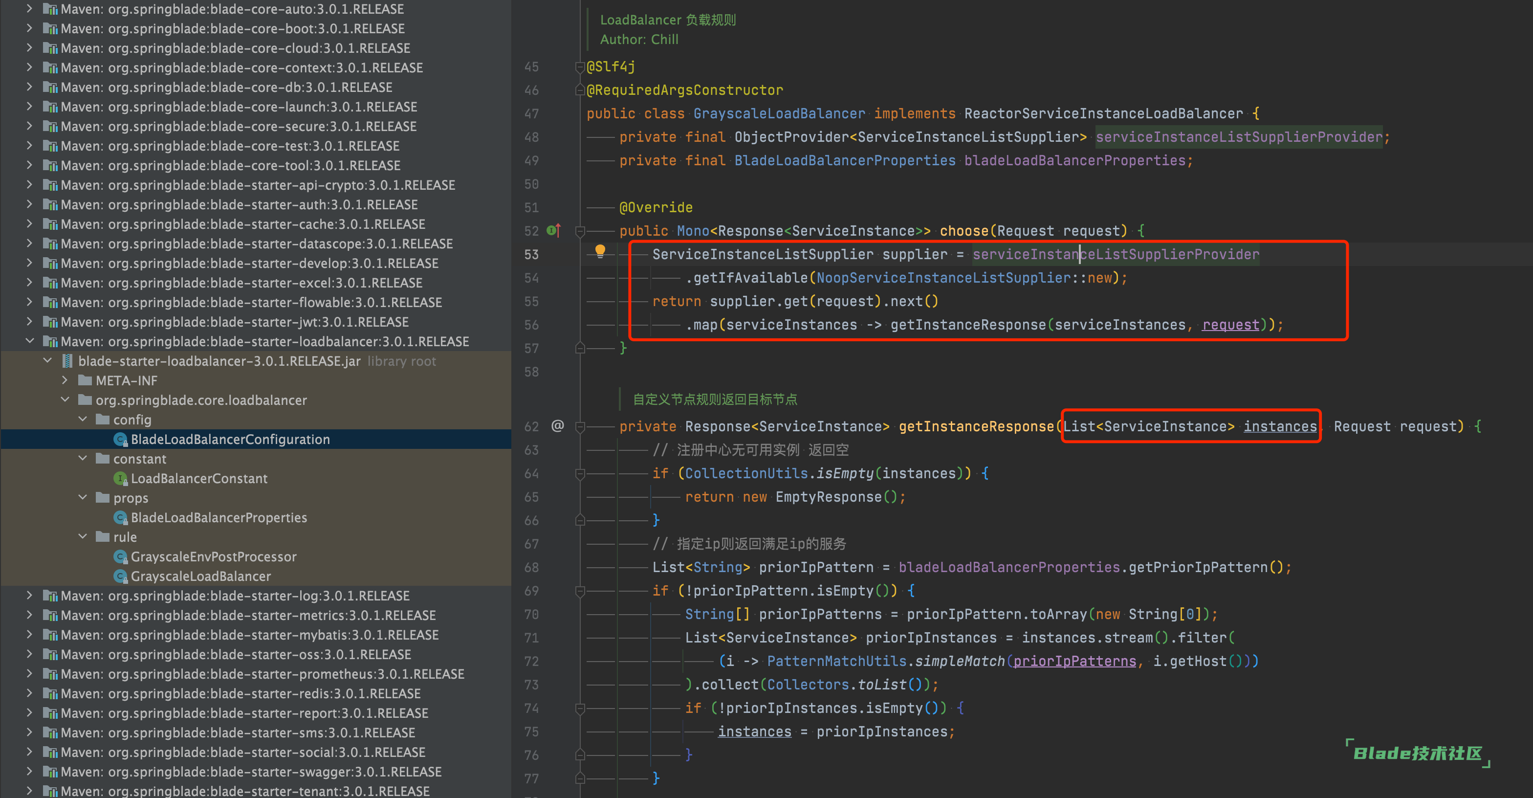Collapse the props folder
Screen dimensions: 1533x798
[83, 497]
